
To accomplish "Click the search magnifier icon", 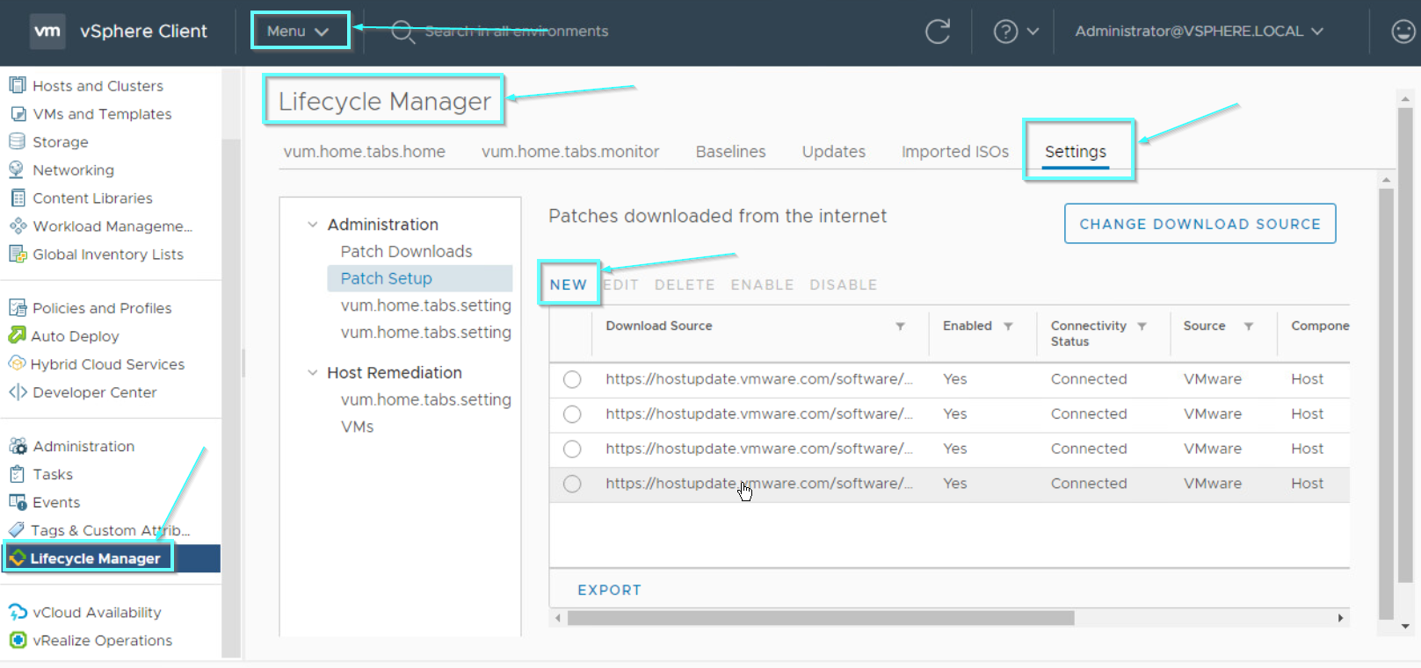I will (x=402, y=32).
